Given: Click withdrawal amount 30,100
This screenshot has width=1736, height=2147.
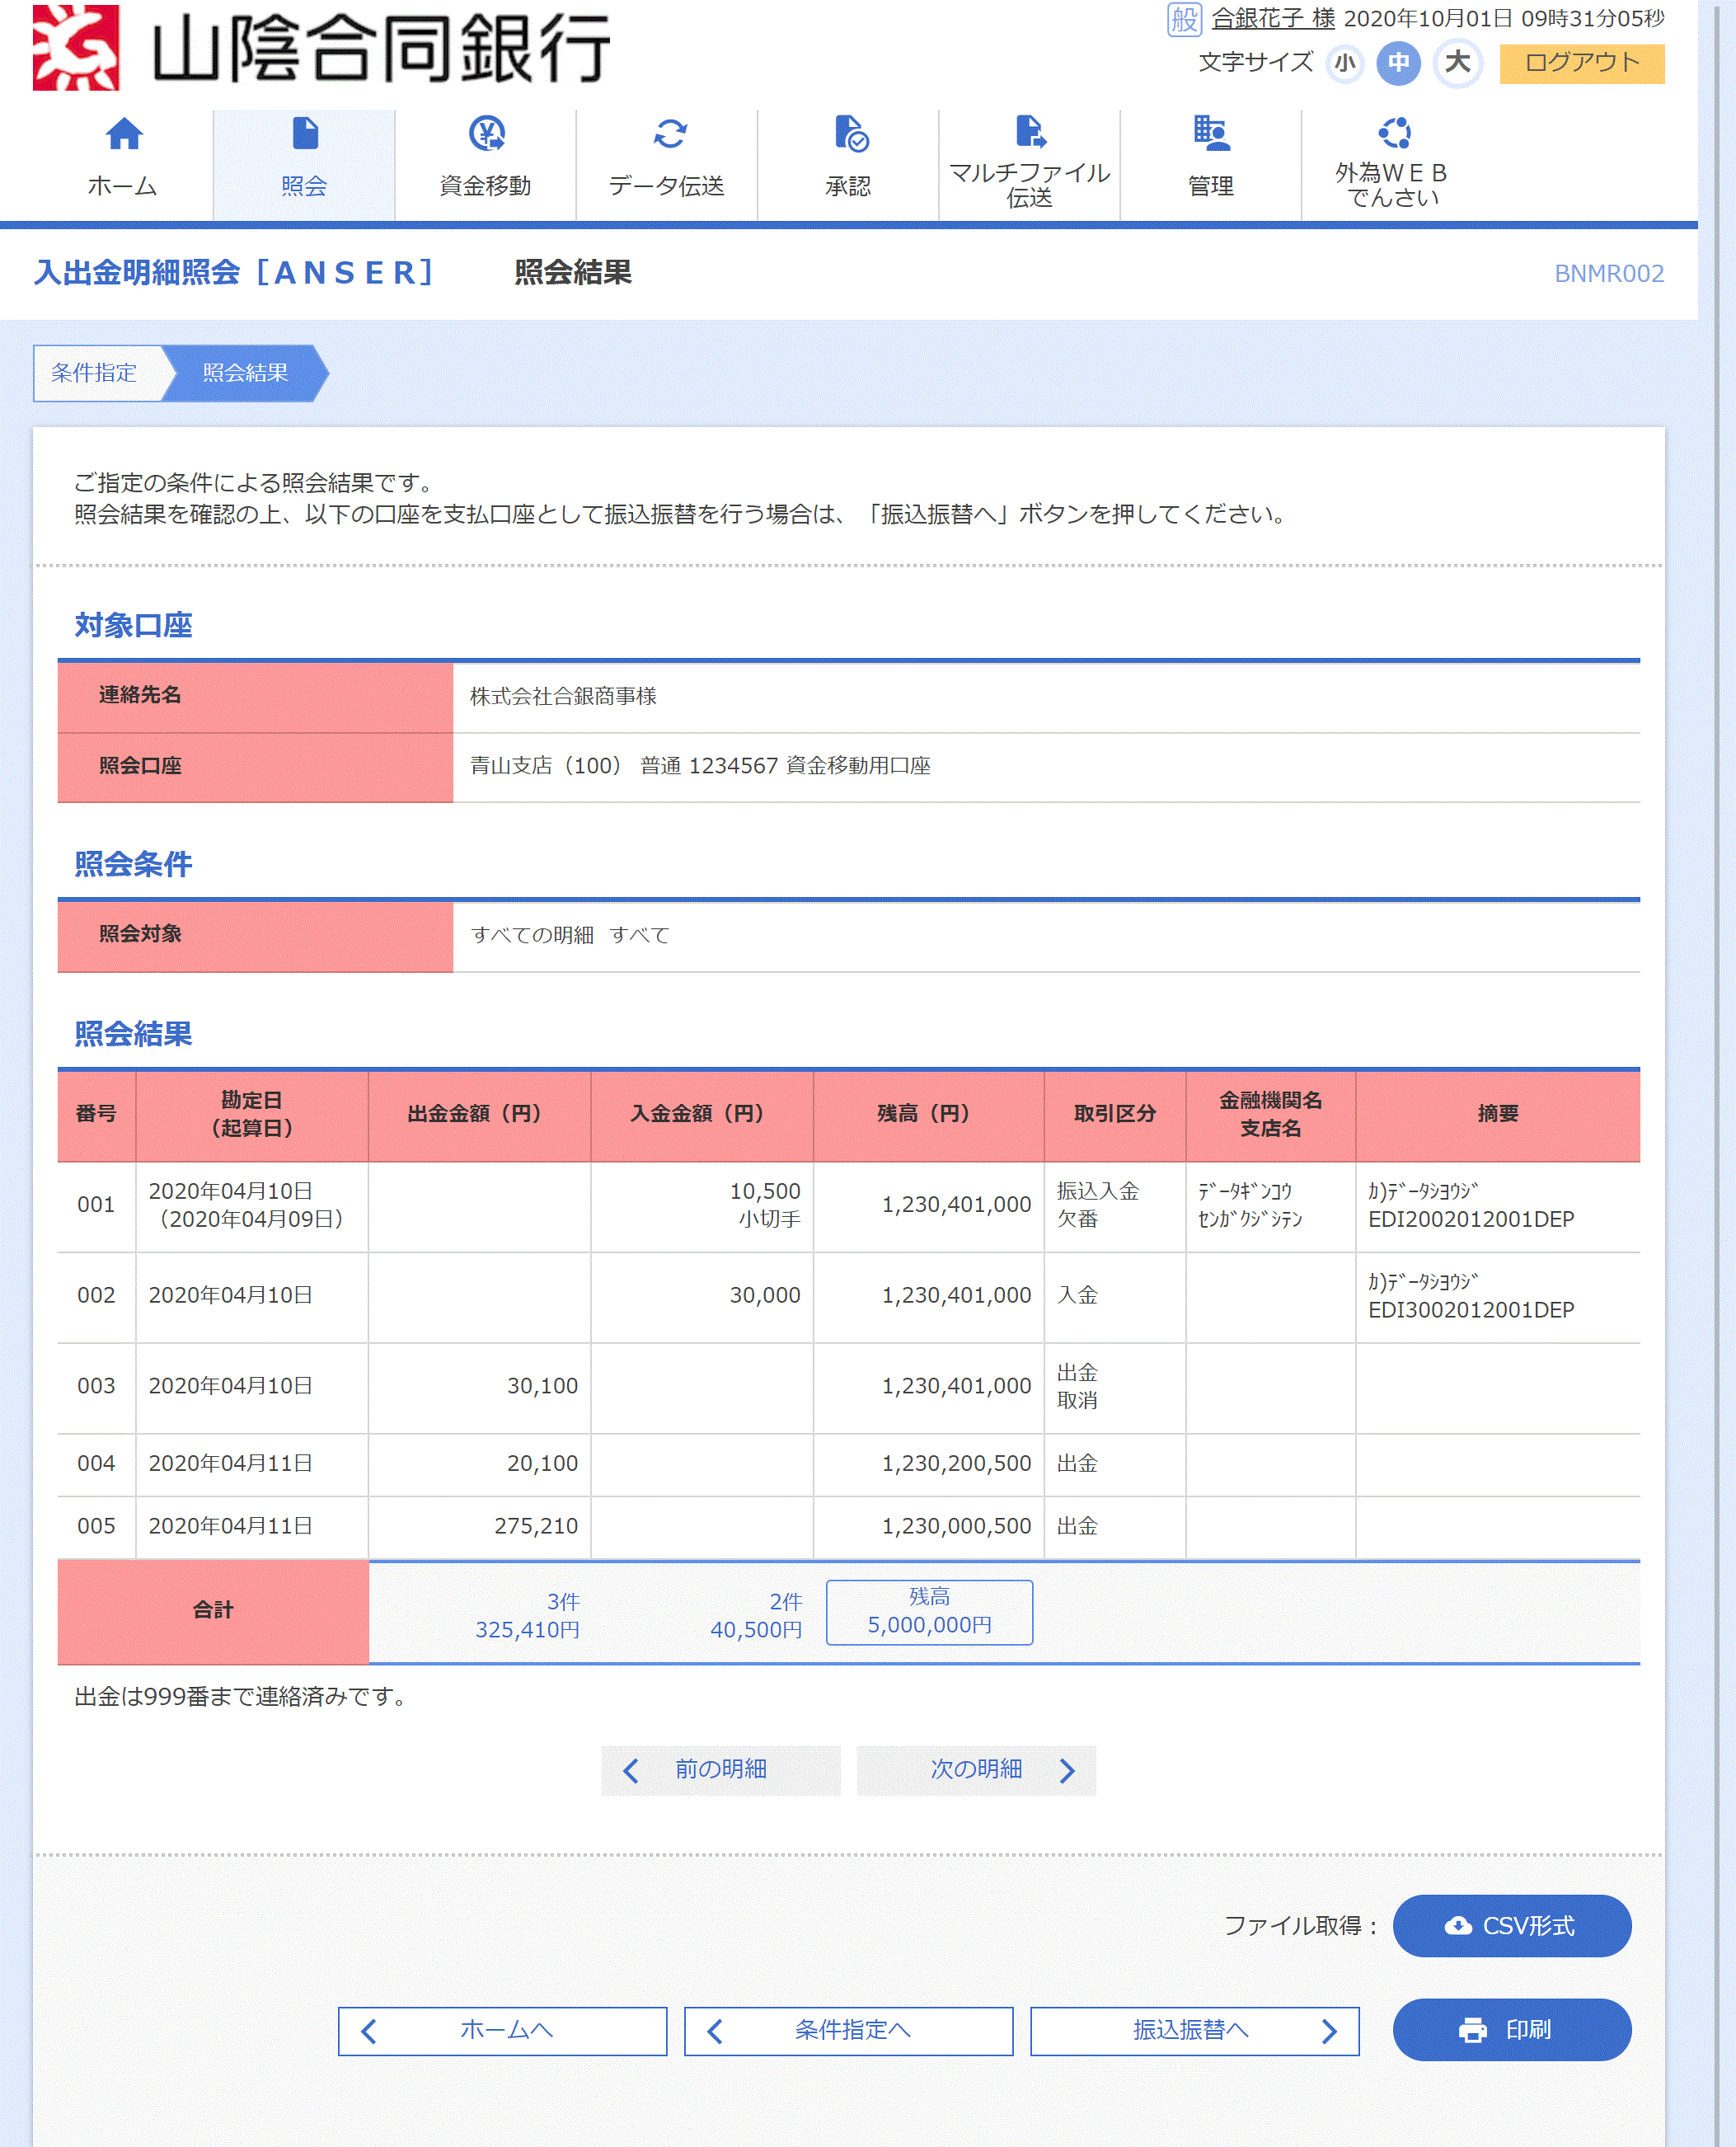Looking at the screenshot, I should pyautogui.click(x=542, y=1386).
